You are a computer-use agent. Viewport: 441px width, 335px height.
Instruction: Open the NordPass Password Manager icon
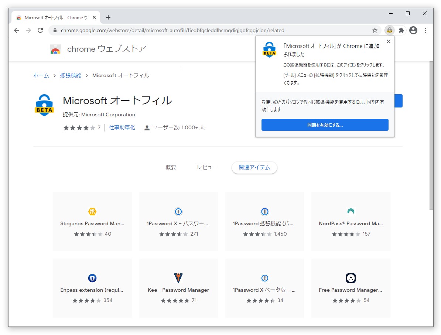click(351, 212)
